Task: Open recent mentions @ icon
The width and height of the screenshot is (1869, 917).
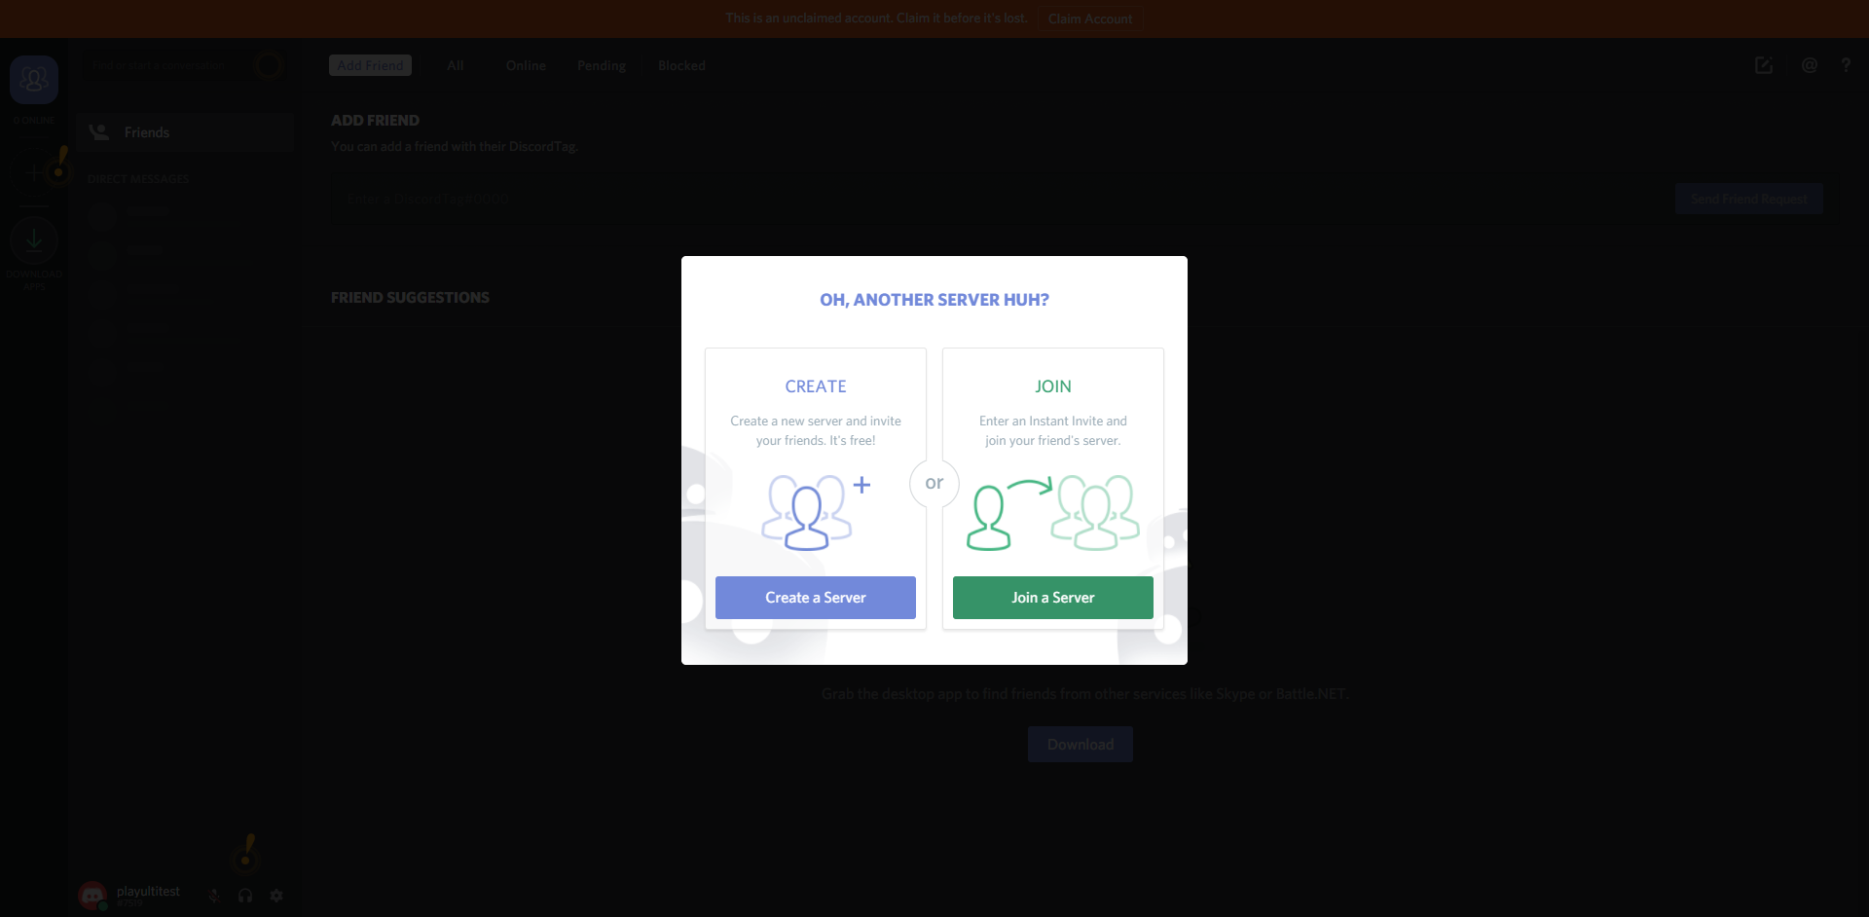Action: [1809, 65]
